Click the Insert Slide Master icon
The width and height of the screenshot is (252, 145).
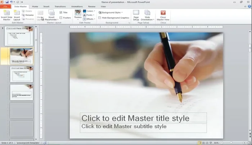coord(6,15)
